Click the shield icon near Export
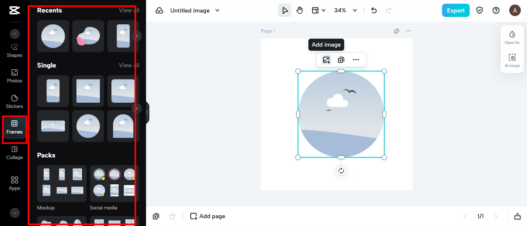 [x=480, y=10]
